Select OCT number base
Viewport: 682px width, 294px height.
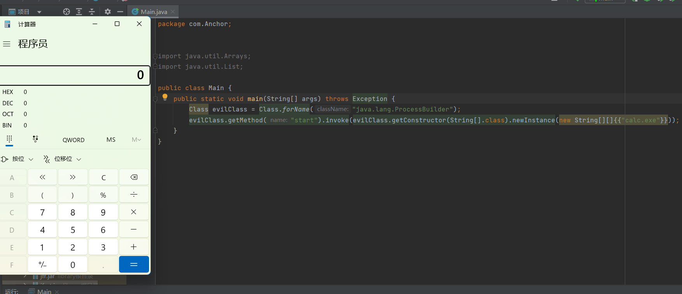pyautogui.click(x=15, y=114)
